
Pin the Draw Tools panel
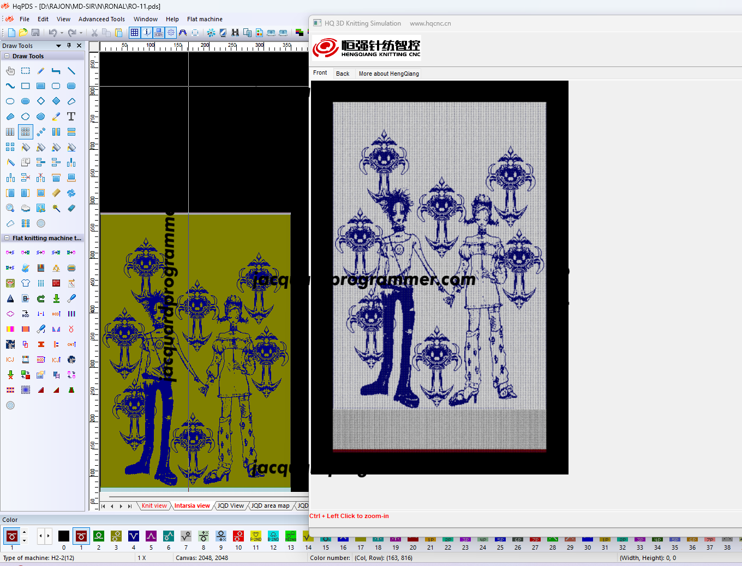pyautogui.click(x=69, y=46)
